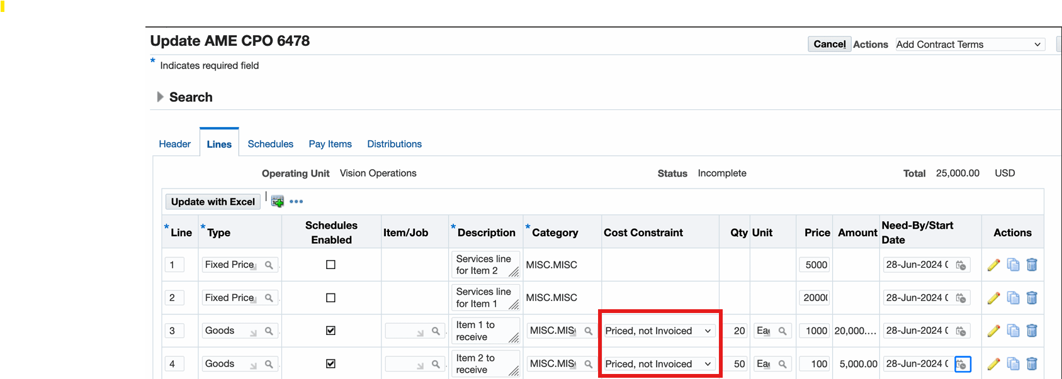1062x379 pixels.
Task: Click Qty field showing 50
Action: (735, 364)
